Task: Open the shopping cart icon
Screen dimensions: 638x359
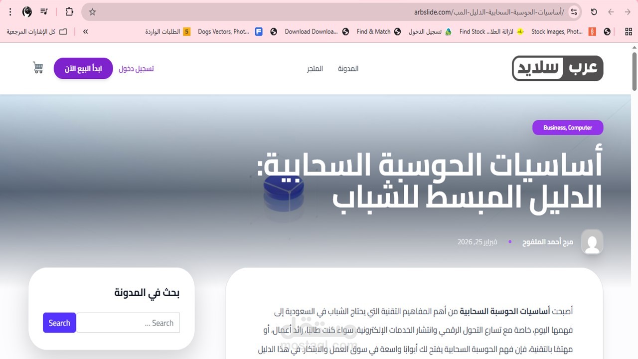Action: tap(38, 68)
